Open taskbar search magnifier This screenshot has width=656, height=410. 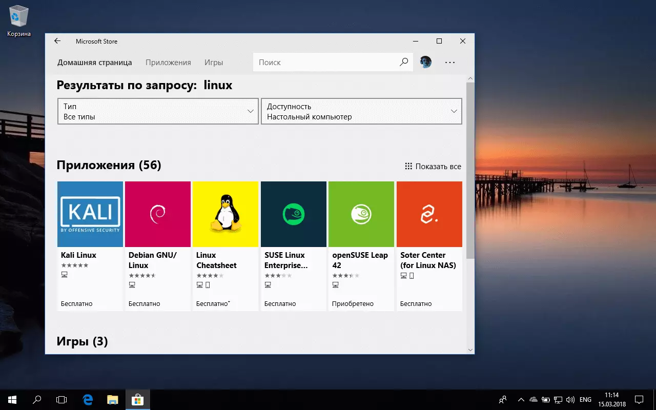pyautogui.click(x=37, y=399)
